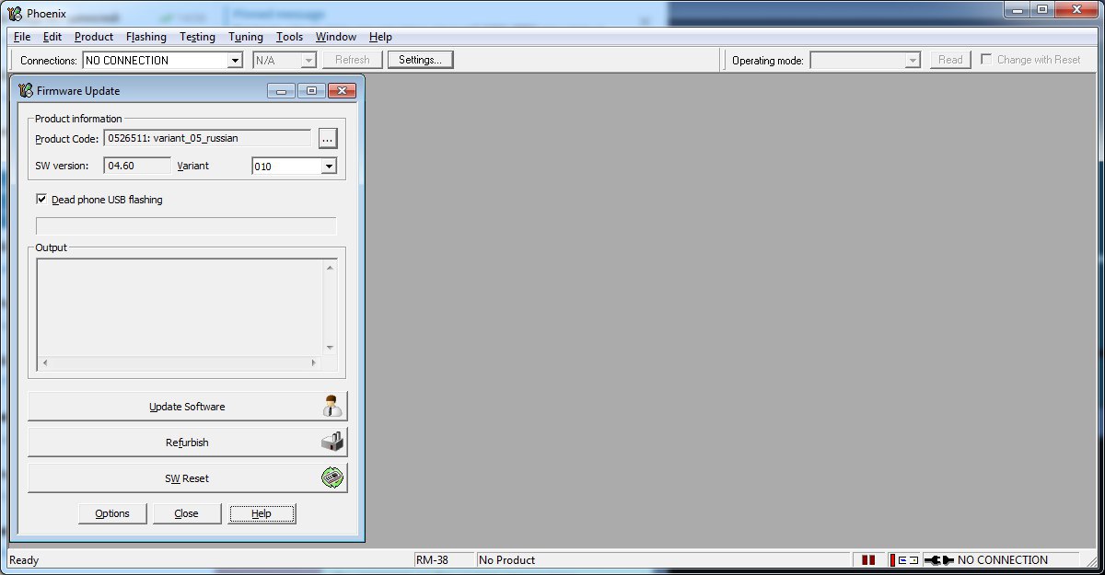1105x575 pixels.
Task: Click the Read button
Action: [x=950, y=60]
